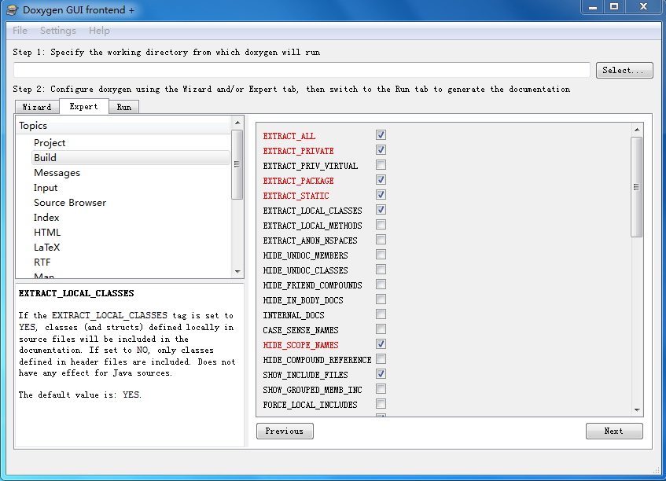The height and width of the screenshot is (481, 666).
Task: Click the options panel scroll down arrow
Action: tap(637, 409)
